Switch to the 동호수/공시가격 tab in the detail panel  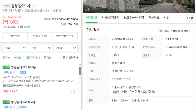point(134,18)
